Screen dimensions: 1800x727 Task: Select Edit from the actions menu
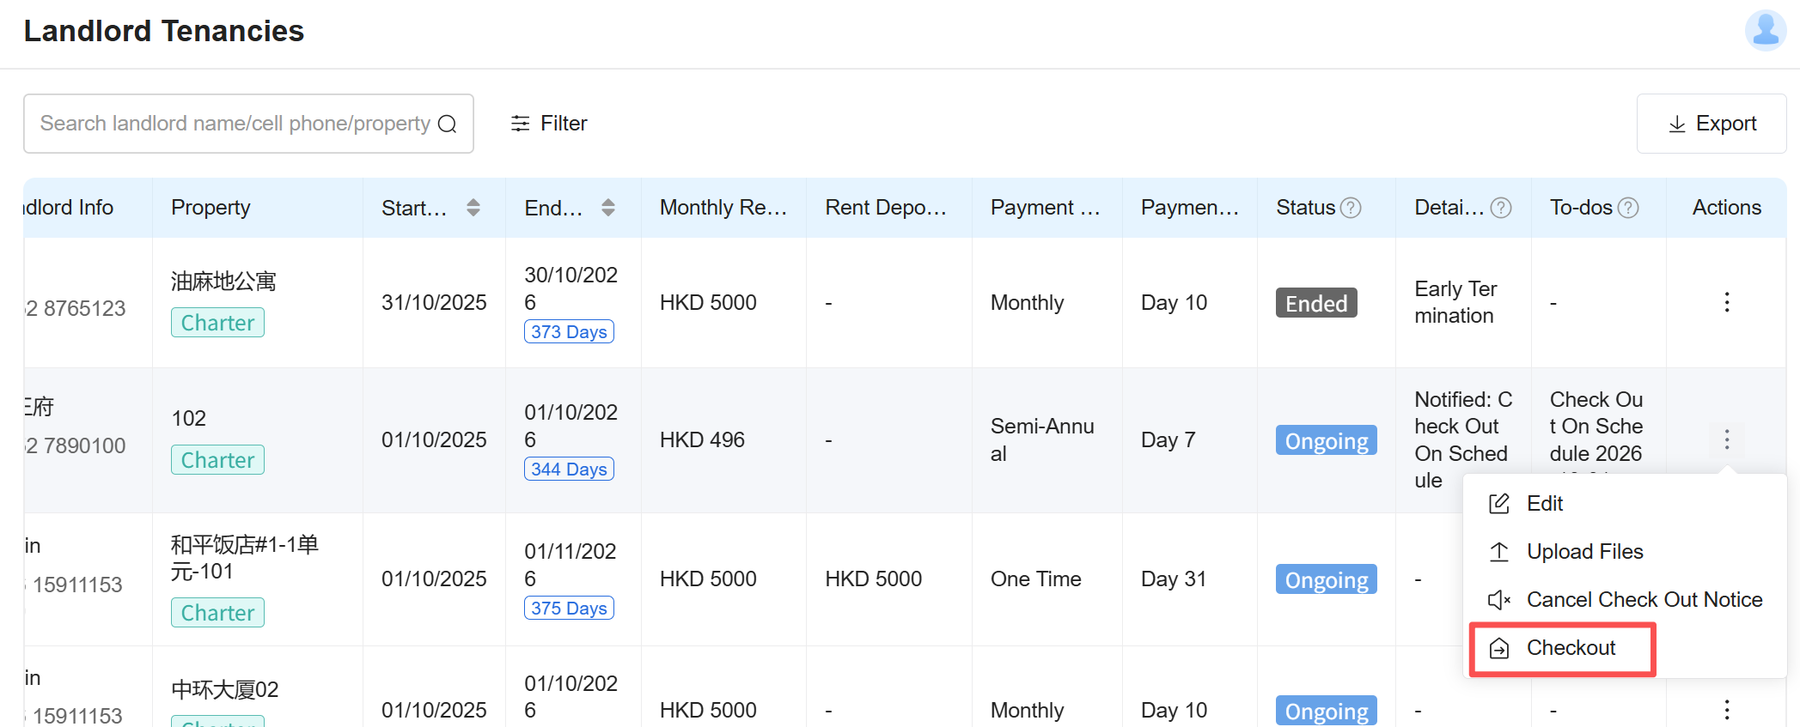(x=1544, y=504)
